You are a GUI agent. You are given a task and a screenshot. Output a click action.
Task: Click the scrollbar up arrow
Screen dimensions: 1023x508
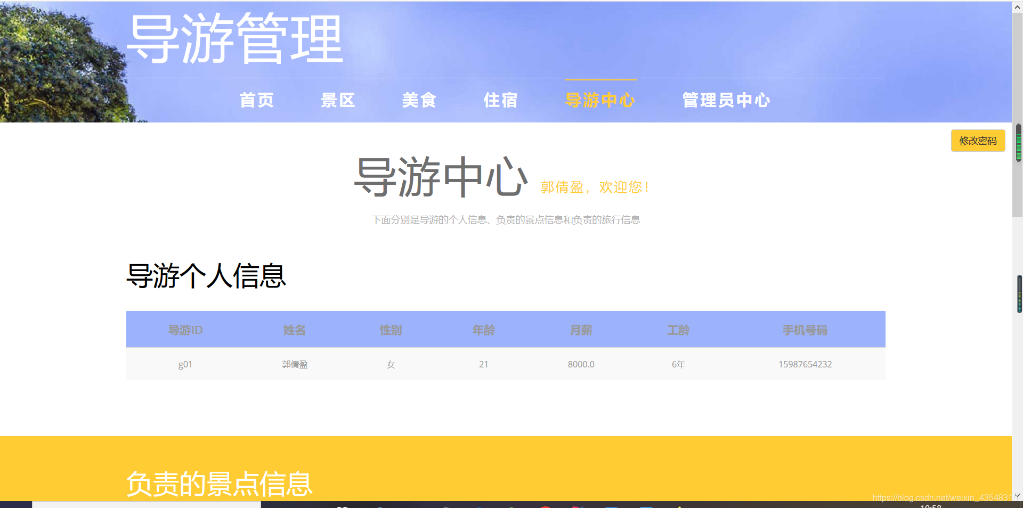pos(1018,6)
